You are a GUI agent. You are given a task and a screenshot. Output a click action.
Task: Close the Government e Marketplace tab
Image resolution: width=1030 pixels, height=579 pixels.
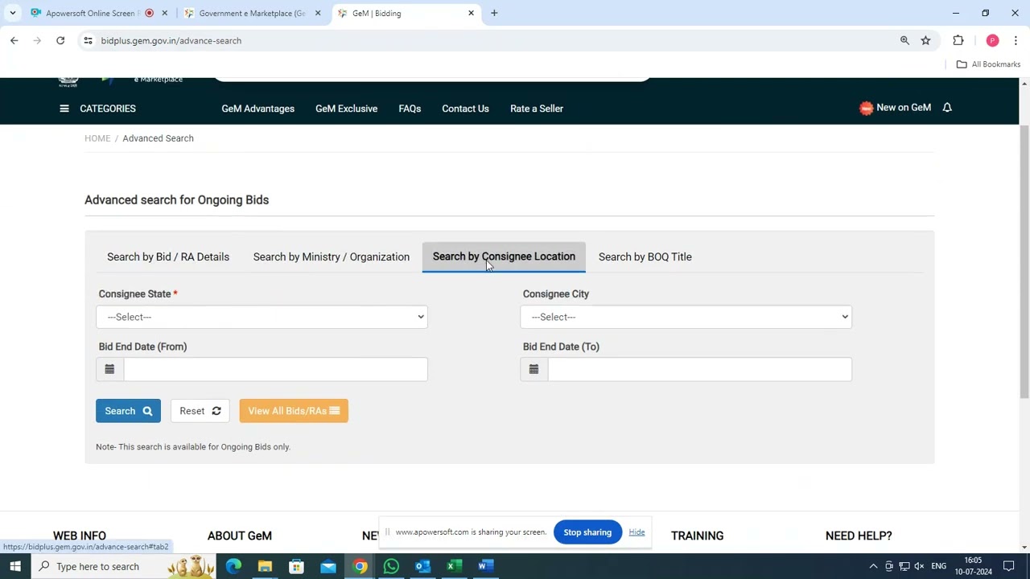coord(318,13)
